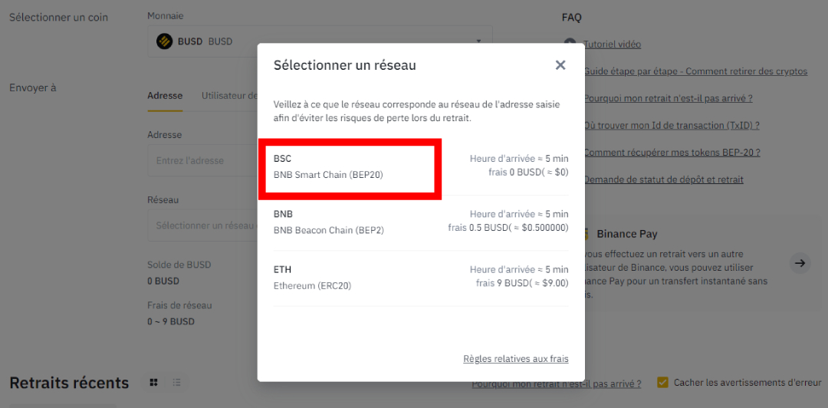Open Comment récupérer mes tokens BEP-20 link
The image size is (828, 408).
672,152
